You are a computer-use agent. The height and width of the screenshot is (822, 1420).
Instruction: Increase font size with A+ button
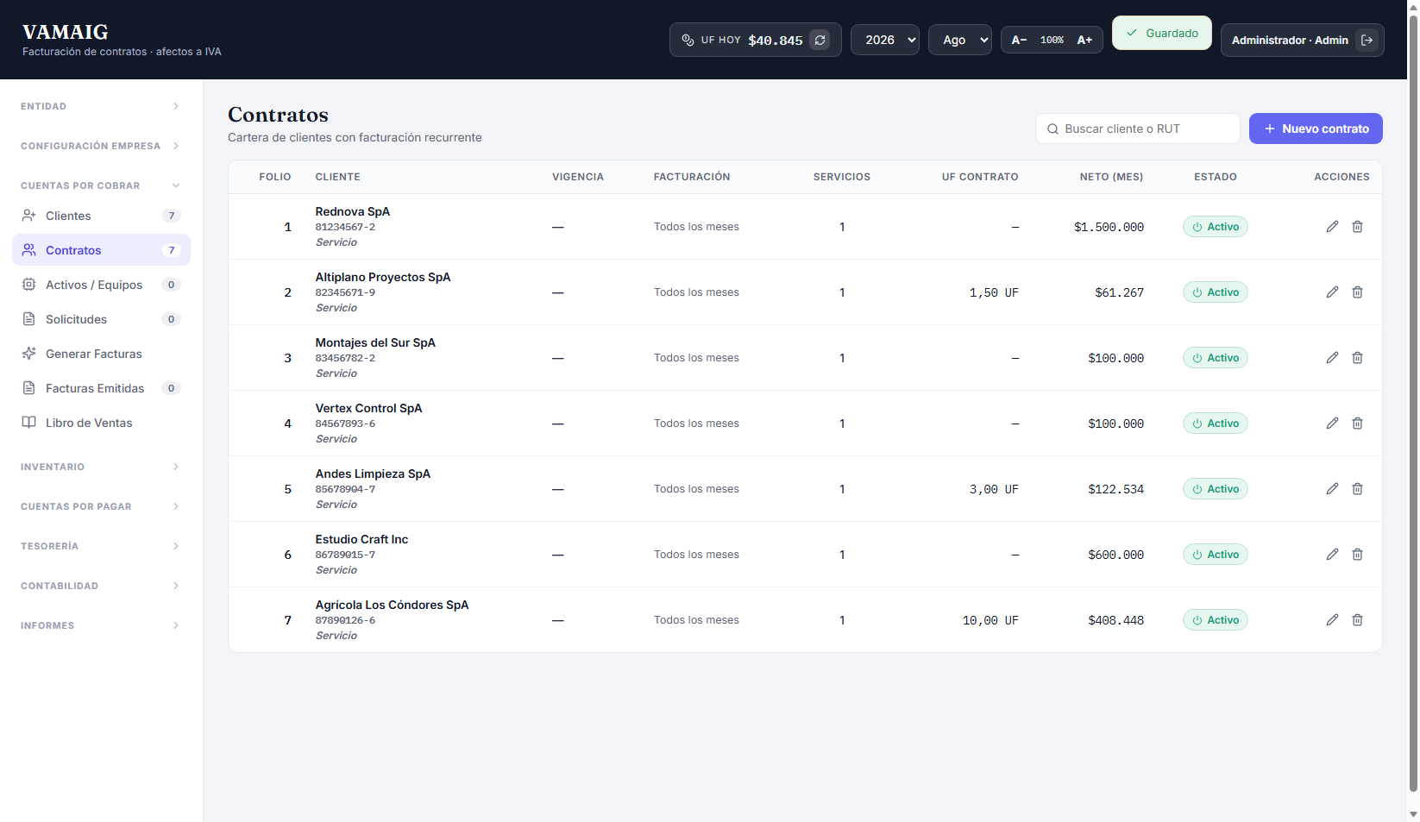tap(1084, 40)
